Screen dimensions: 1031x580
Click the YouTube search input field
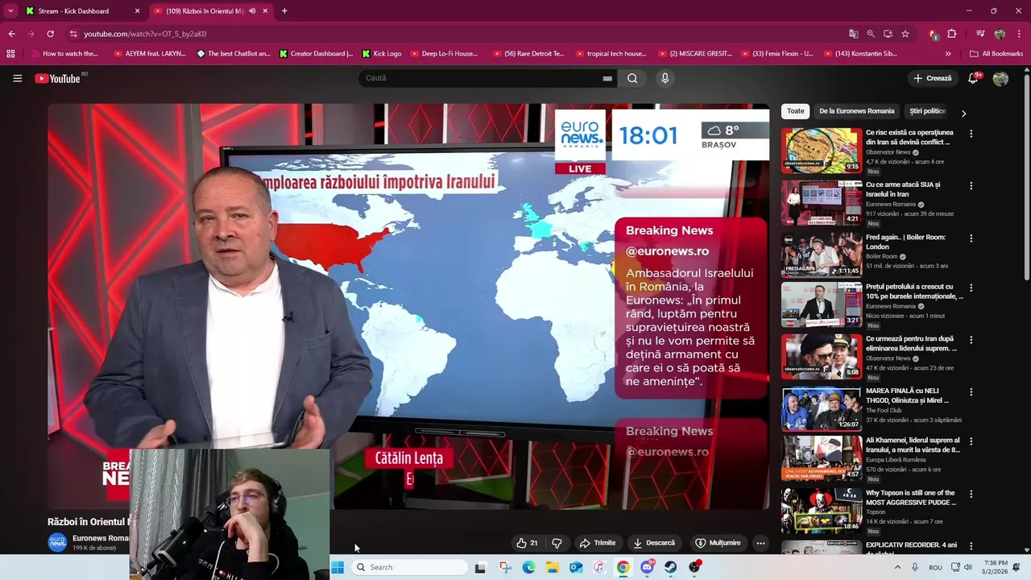(479, 78)
